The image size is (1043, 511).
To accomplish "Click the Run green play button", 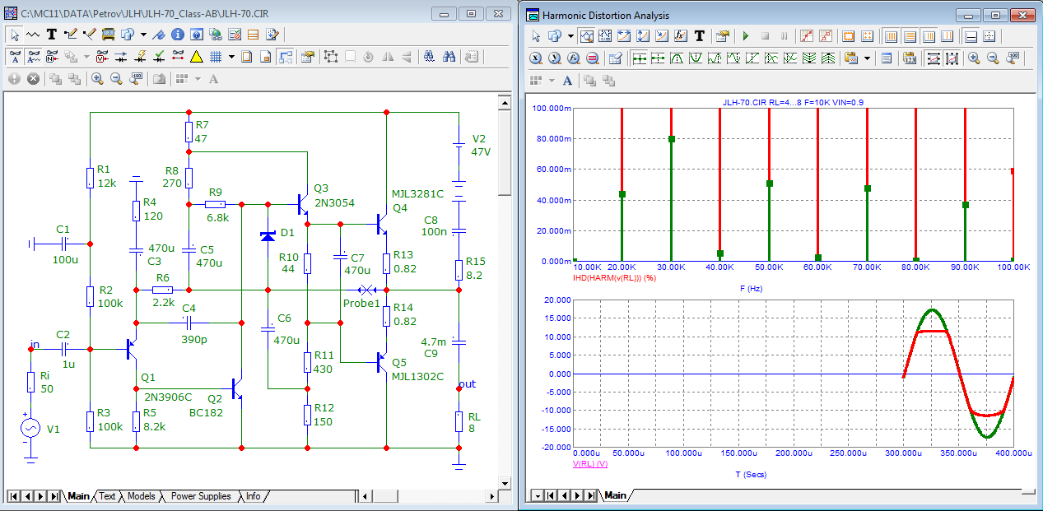I will coord(746,36).
